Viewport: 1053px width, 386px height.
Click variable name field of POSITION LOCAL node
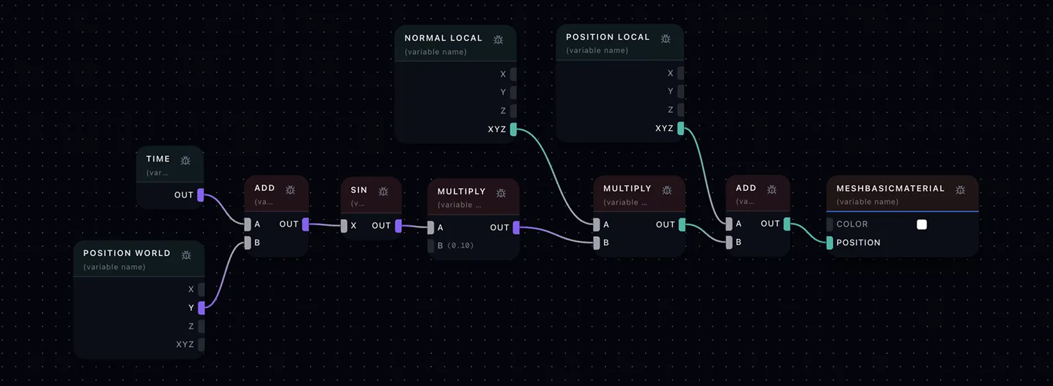596,51
